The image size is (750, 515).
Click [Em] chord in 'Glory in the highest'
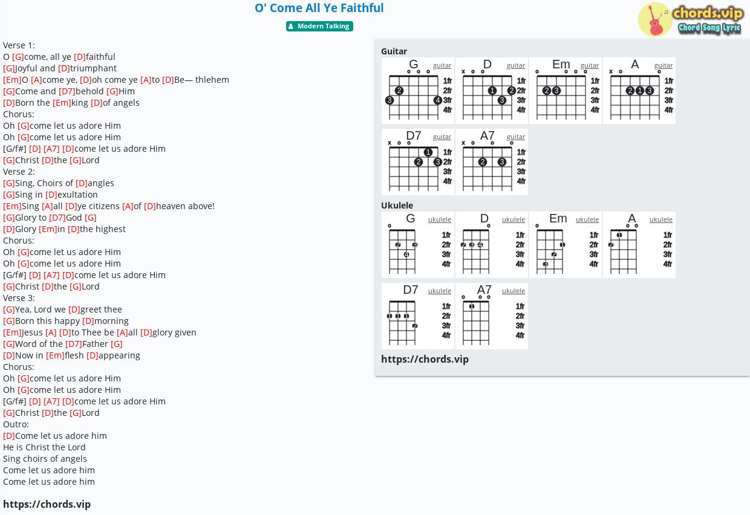(x=48, y=229)
